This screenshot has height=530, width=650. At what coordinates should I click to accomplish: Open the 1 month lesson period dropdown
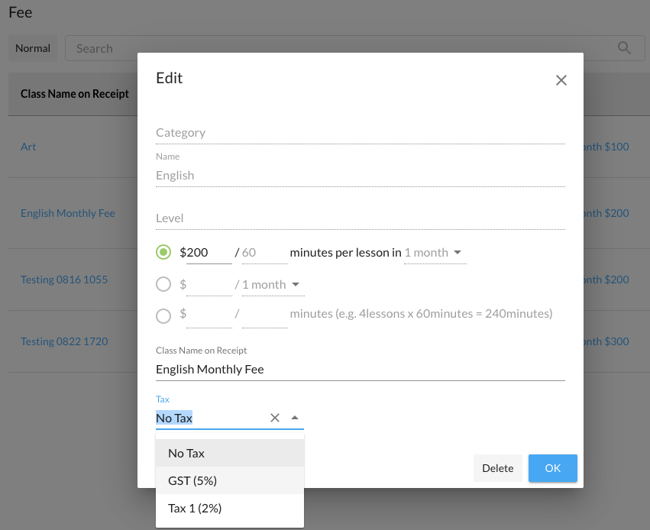pos(434,253)
